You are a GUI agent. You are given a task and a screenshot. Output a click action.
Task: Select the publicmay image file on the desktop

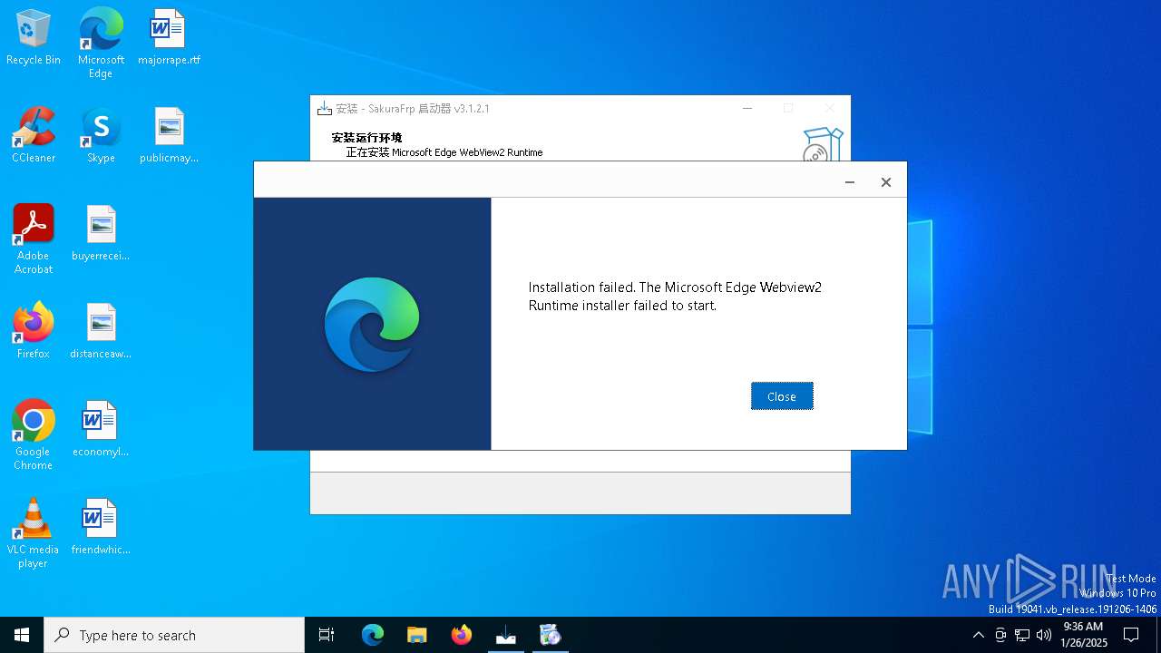(x=169, y=136)
